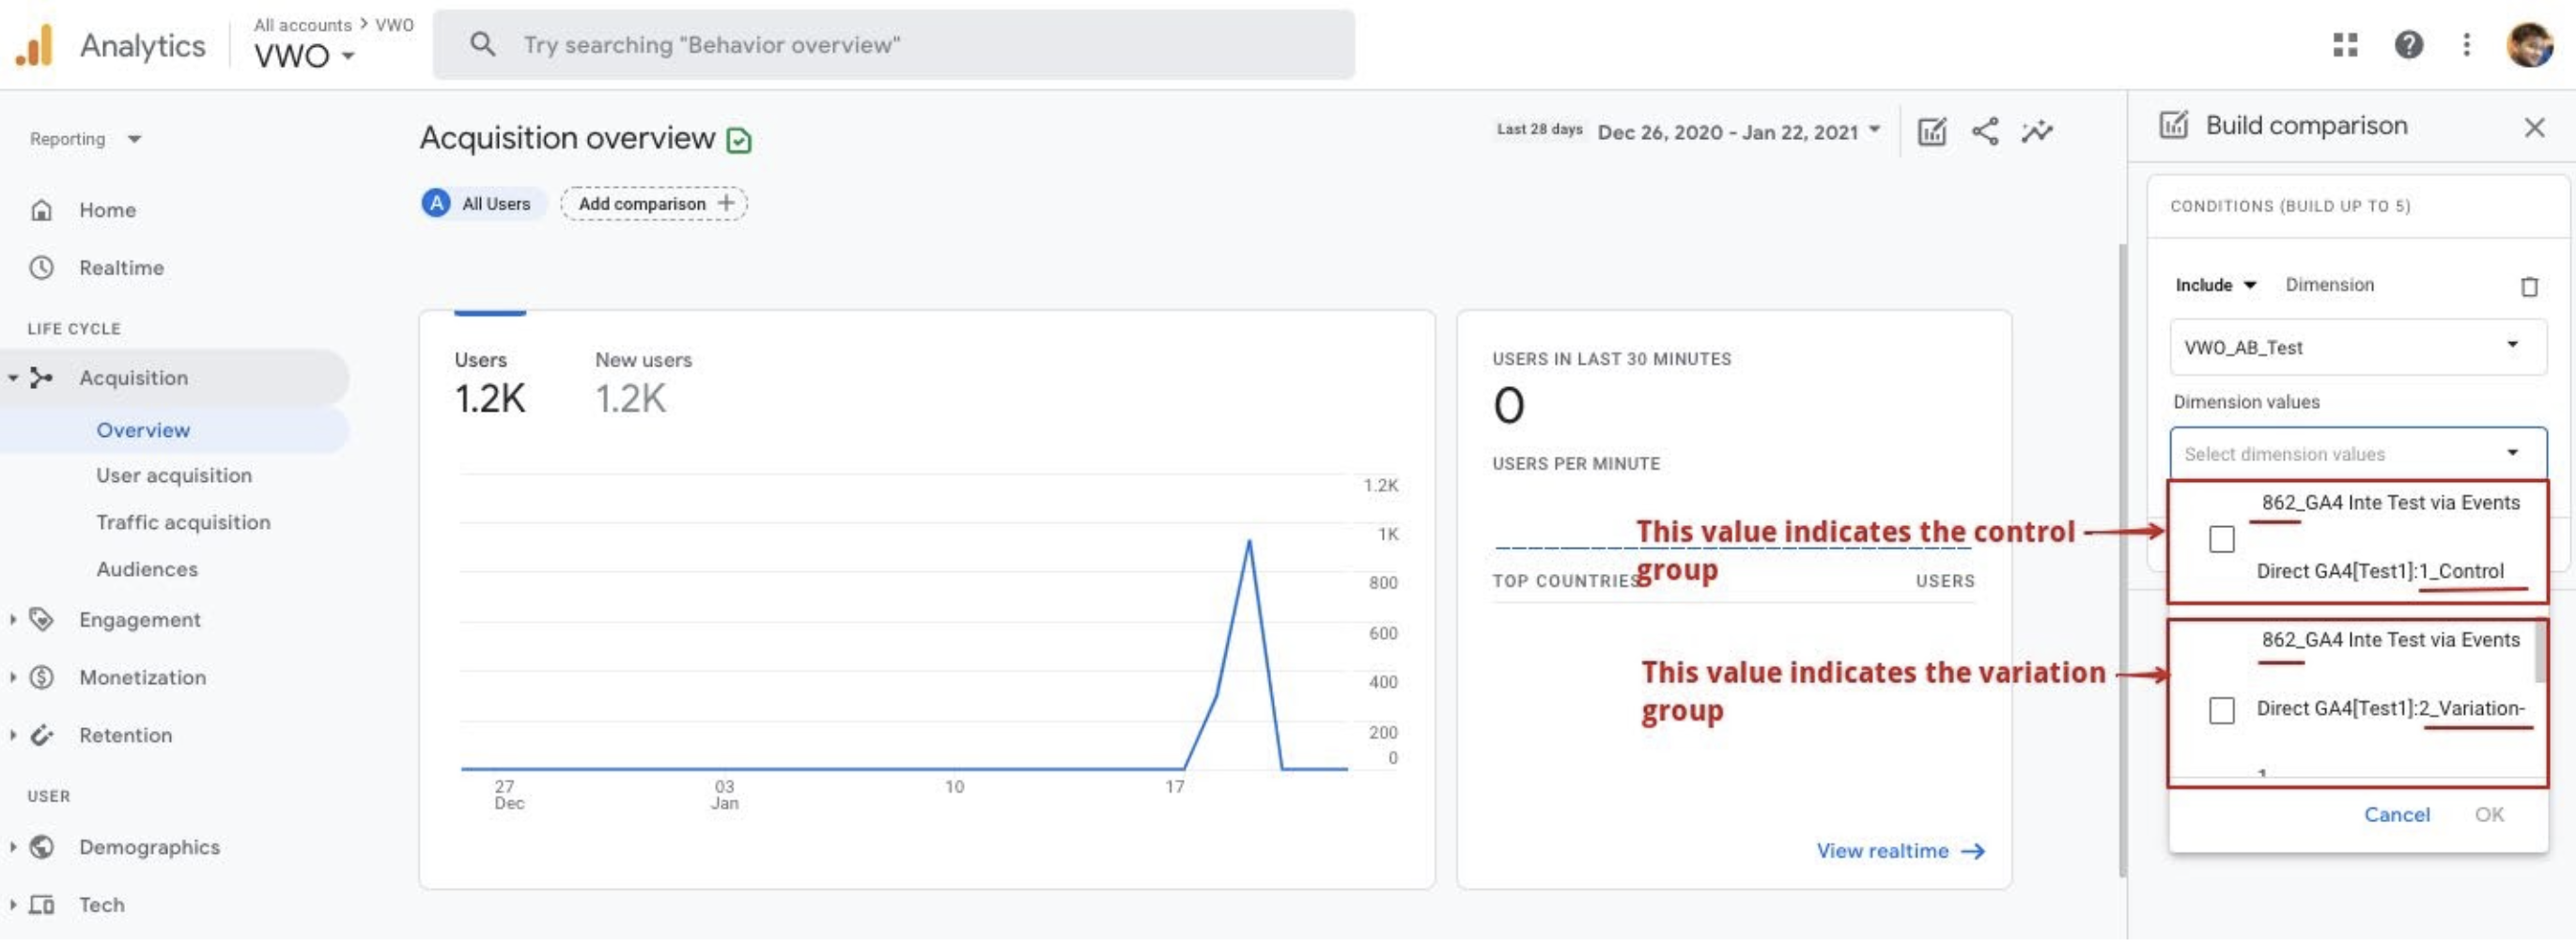The width and height of the screenshot is (2576, 947).
Task: Open the three-dot more options menu
Action: pyautogui.click(x=2466, y=44)
